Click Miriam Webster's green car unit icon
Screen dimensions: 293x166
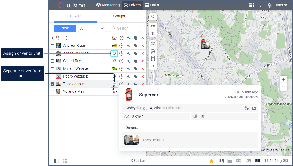click(x=114, y=69)
